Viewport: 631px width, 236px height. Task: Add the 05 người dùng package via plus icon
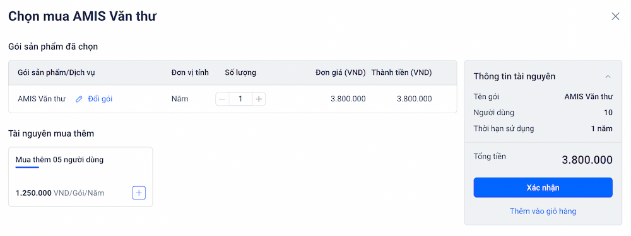[x=139, y=193]
